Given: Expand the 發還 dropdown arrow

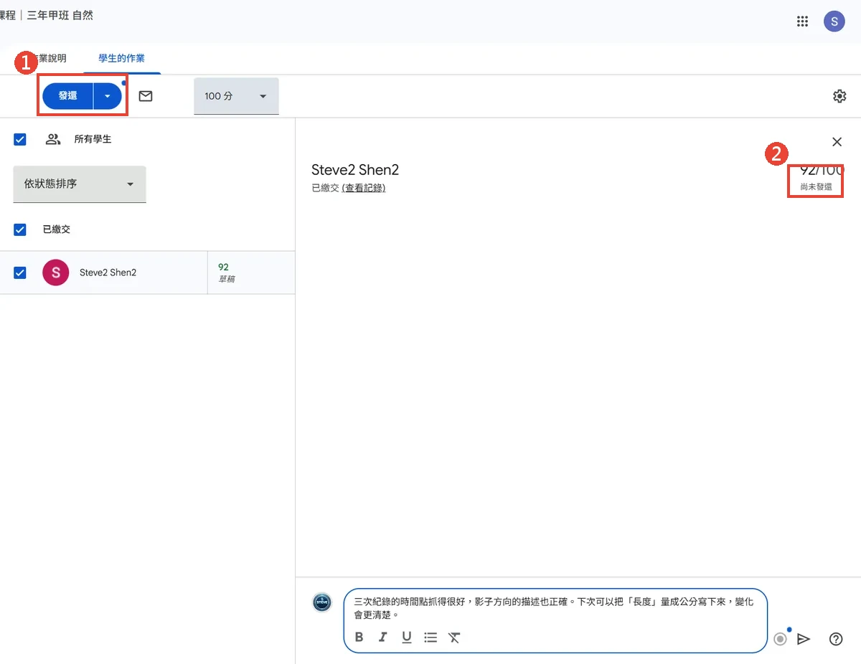Looking at the screenshot, I should 108,95.
